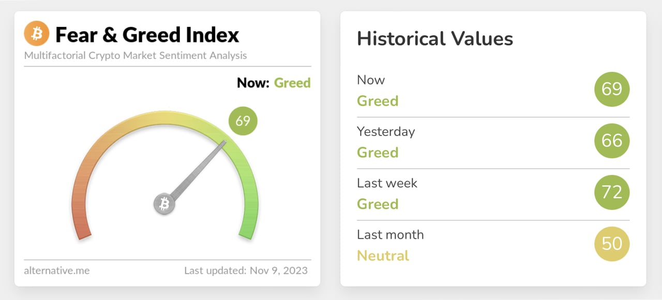662x300 pixels.
Task: Click the orange Bitcoin logo icon
Action: (x=37, y=34)
